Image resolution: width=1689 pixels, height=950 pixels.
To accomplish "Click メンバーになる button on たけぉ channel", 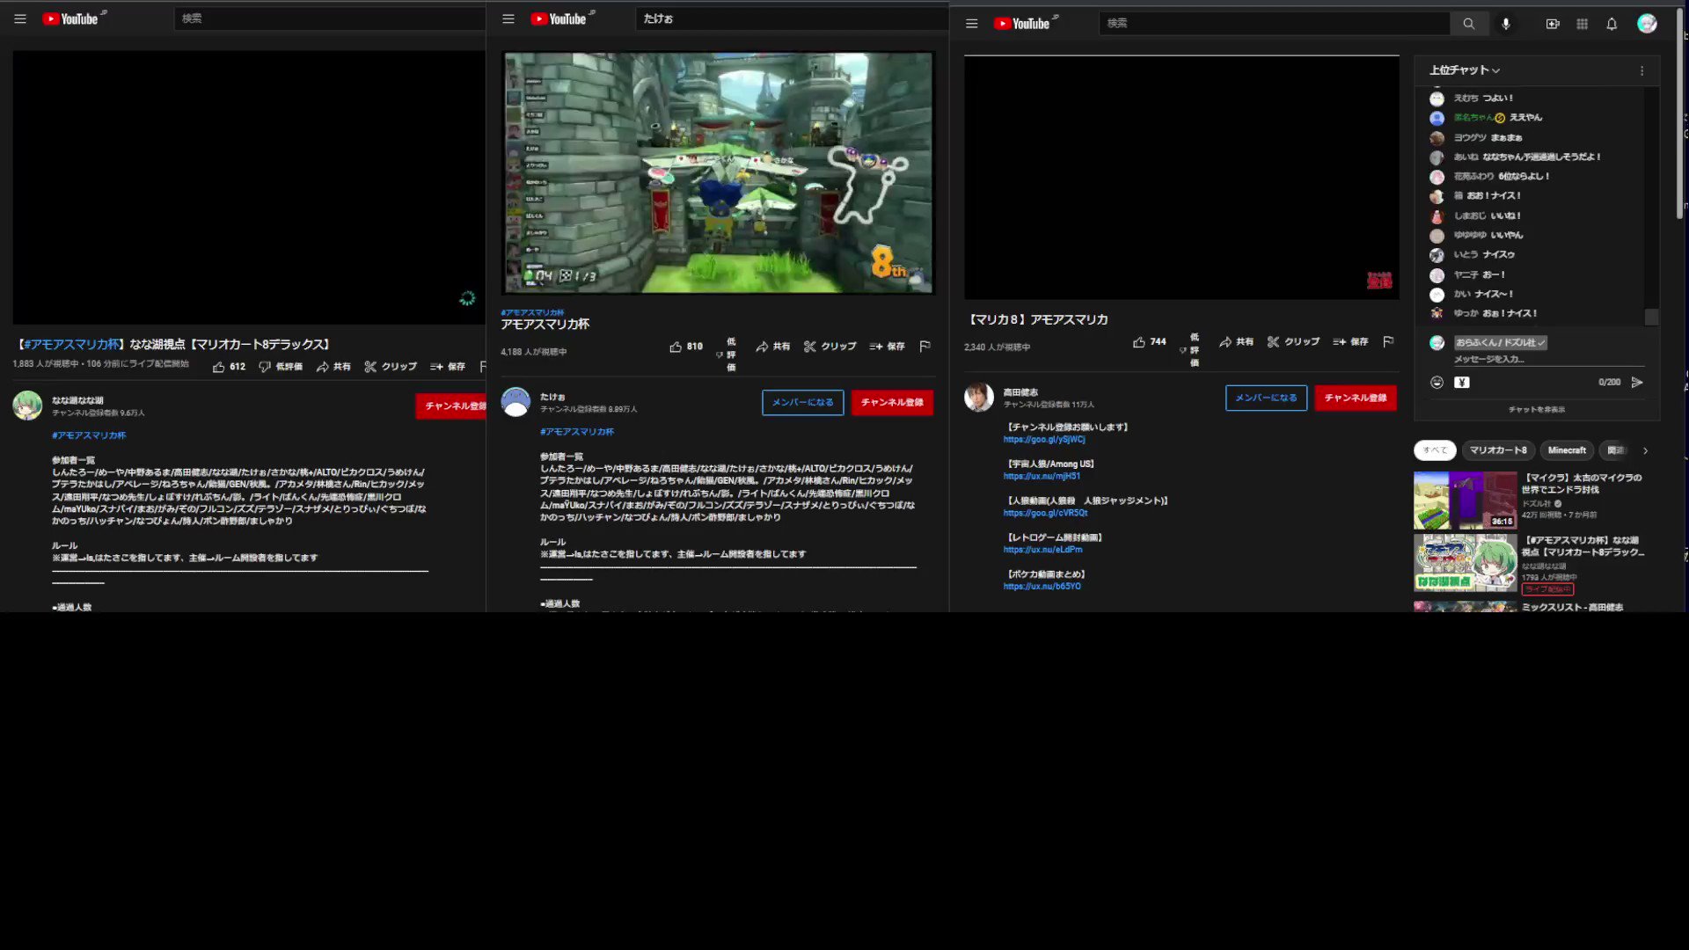I will [x=802, y=402].
